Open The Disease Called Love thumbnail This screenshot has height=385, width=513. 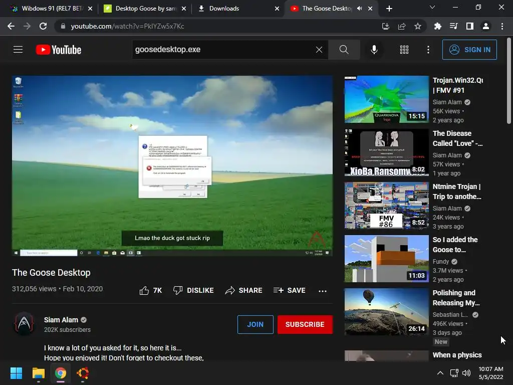(x=386, y=152)
